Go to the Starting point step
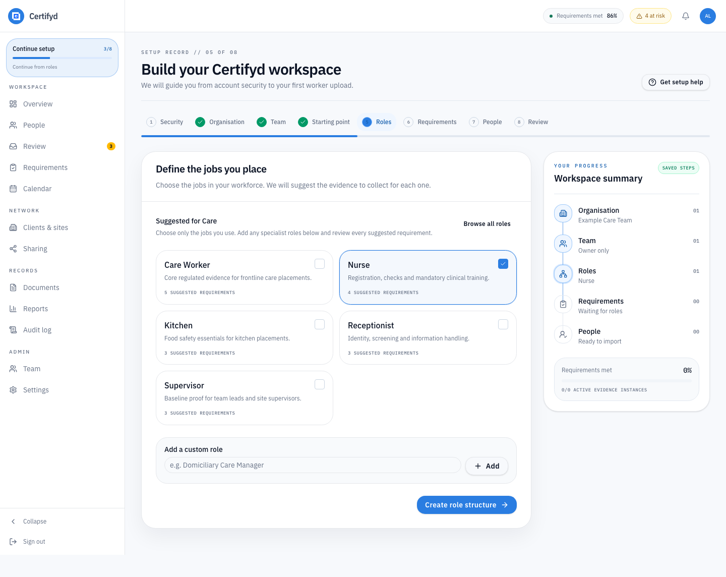This screenshot has width=726, height=577. click(x=324, y=122)
